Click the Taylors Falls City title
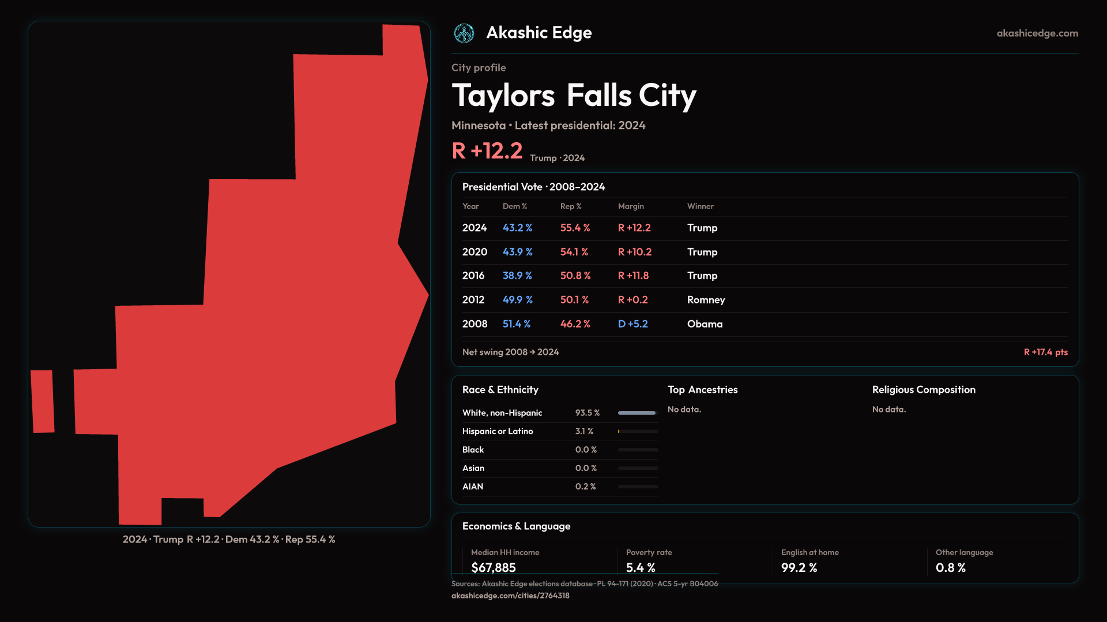1107x622 pixels. [574, 96]
